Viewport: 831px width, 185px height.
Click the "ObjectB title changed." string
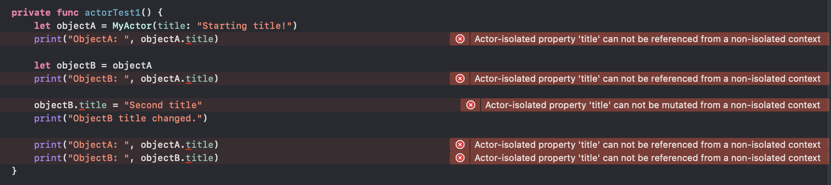tap(135, 118)
